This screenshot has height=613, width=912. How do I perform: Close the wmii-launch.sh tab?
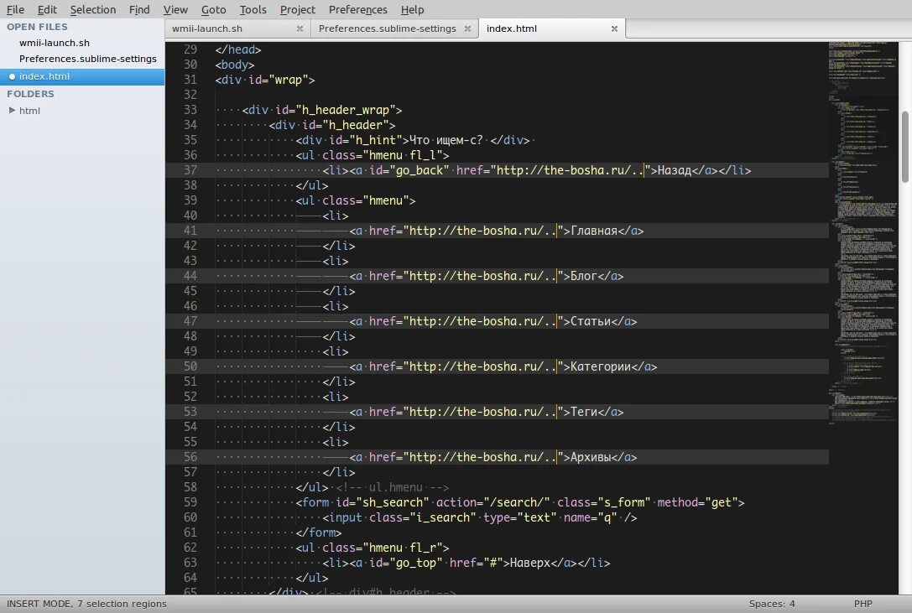click(300, 29)
